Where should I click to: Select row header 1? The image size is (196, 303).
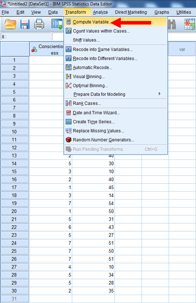click(15, 60)
